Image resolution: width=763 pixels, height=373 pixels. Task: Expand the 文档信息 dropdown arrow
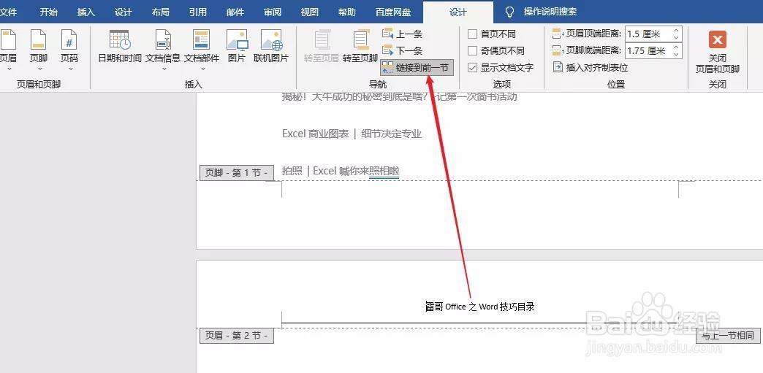pyautogui.click(x=163, y=69)
